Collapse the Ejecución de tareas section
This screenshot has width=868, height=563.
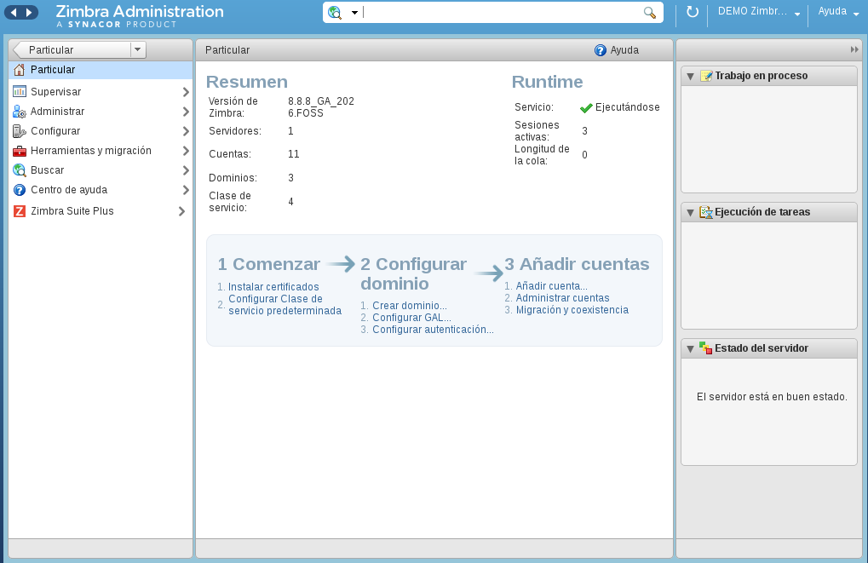click(690, 213)
